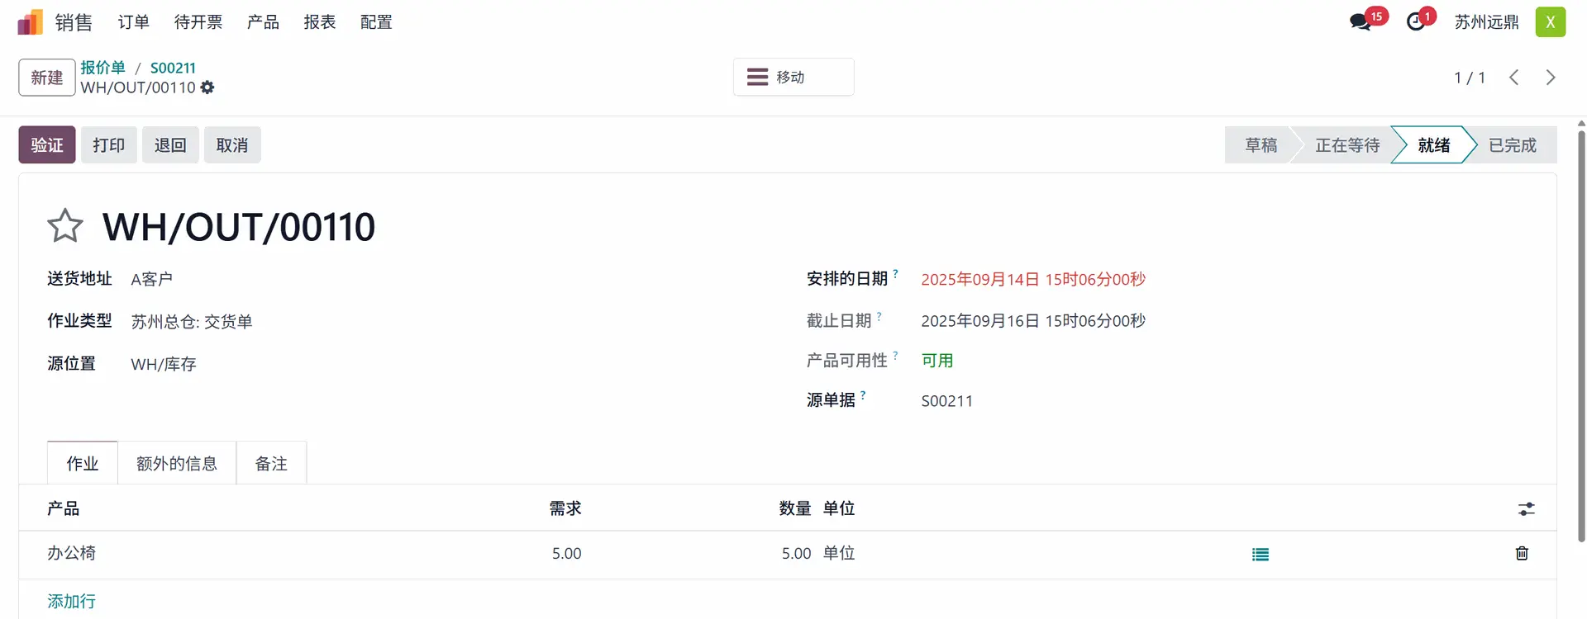Click the user avatar icon
Image resolution: width=1587 pixels, height=619 pixels.
[1551, 22]
